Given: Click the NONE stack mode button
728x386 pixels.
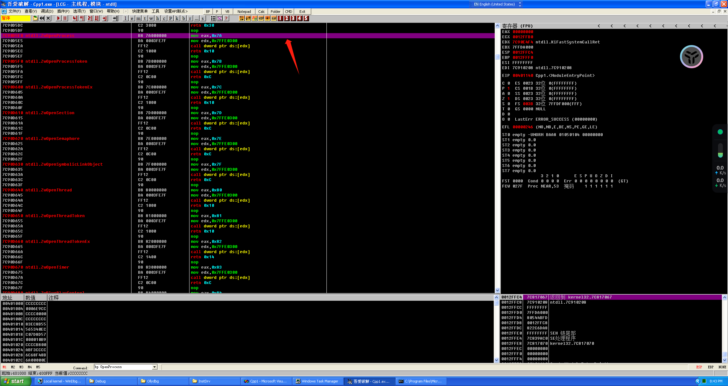Looking at the screenshot, I should [x=722, y=367].
